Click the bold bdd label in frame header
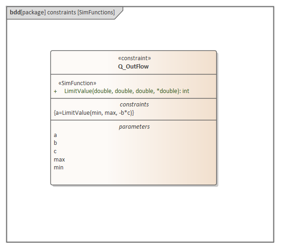Screen dimensions: 281x249 [x=15, y=12]
